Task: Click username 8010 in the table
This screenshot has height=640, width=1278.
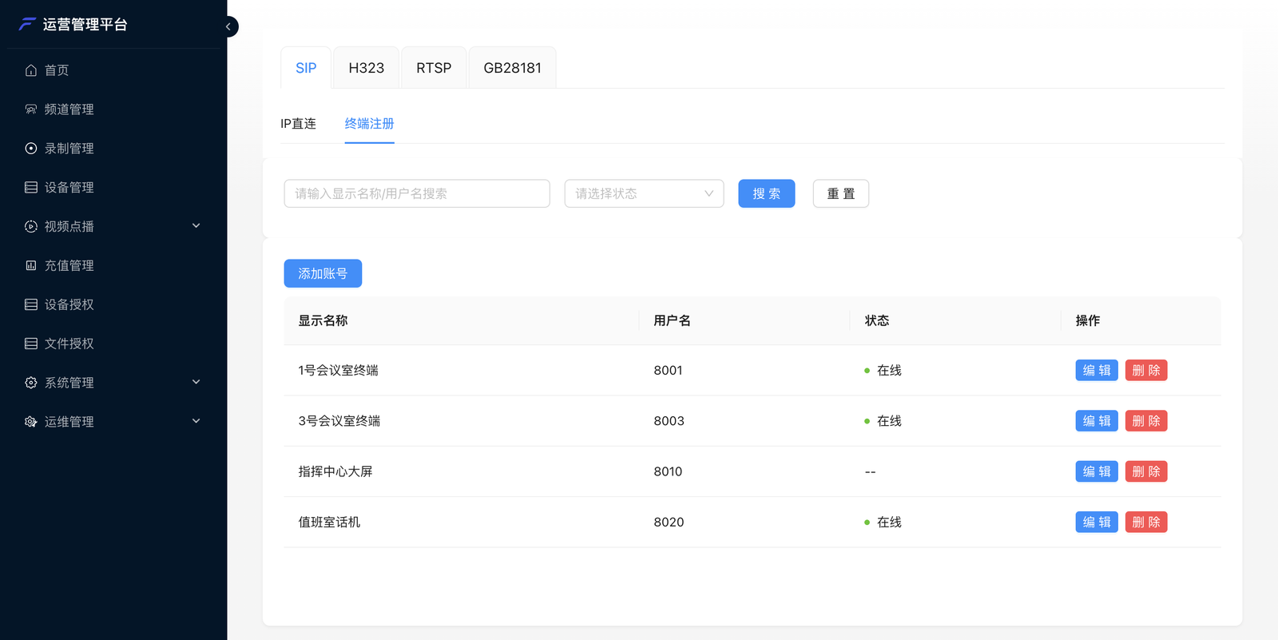Action: pyautogui.click(x=668, y=471)
